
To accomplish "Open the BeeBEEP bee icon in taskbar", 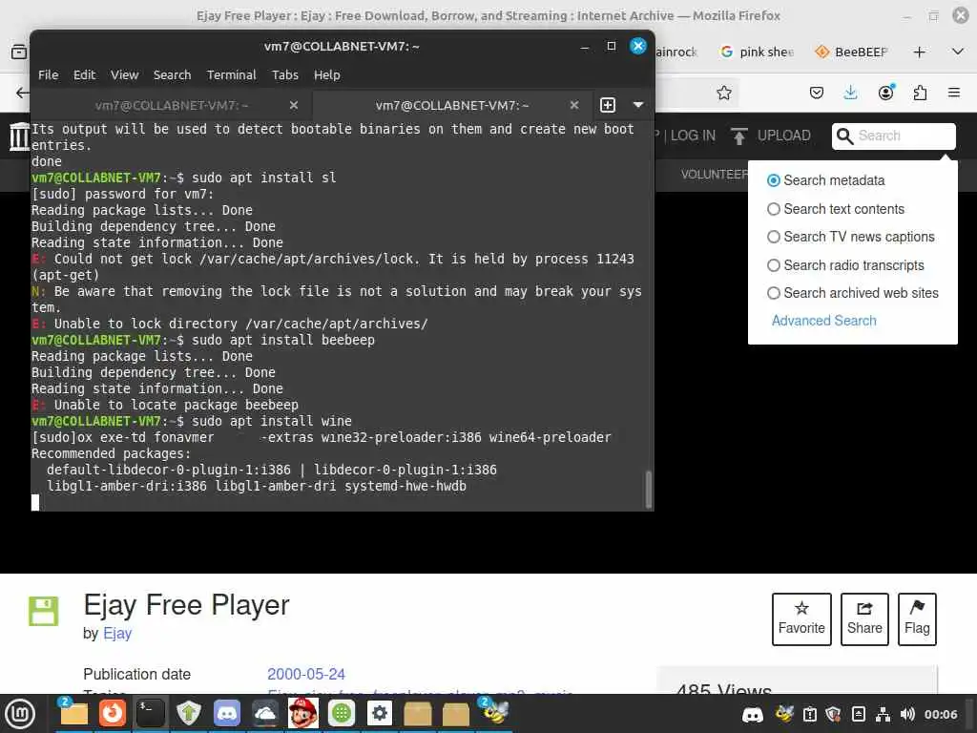I will click(x=494, y=712).
